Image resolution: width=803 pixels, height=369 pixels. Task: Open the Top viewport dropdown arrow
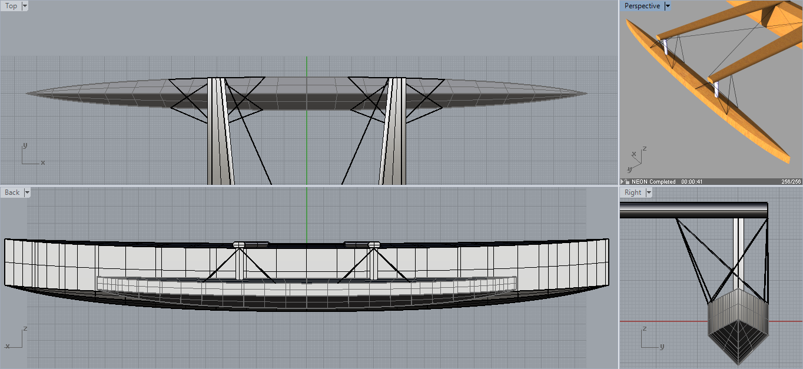25,6
